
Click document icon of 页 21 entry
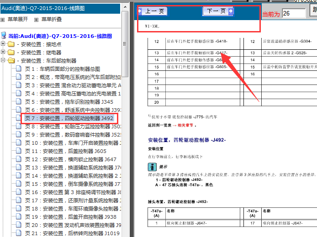coord(19,233)
